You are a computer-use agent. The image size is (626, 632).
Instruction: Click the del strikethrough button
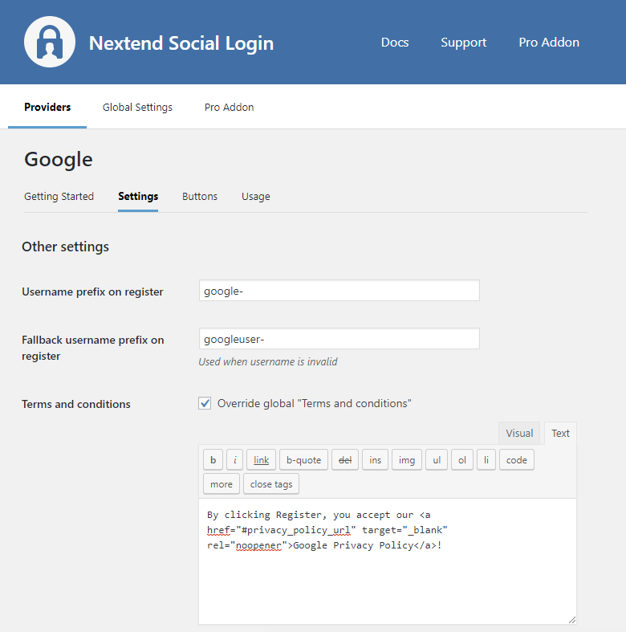tap(345, 459)
